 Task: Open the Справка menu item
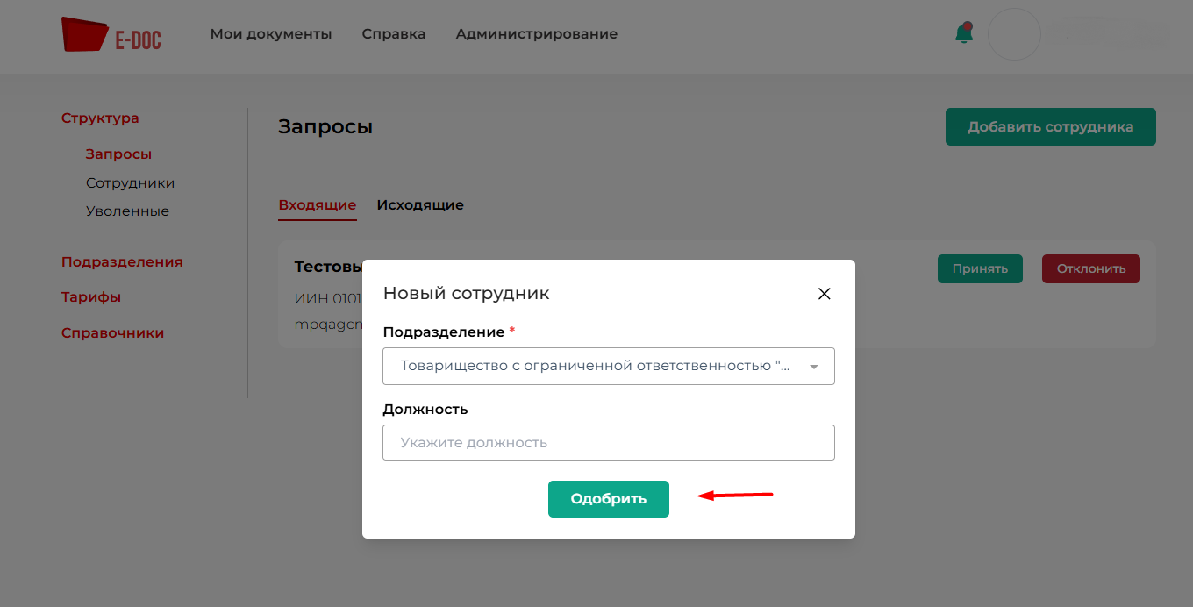point(394,34)
